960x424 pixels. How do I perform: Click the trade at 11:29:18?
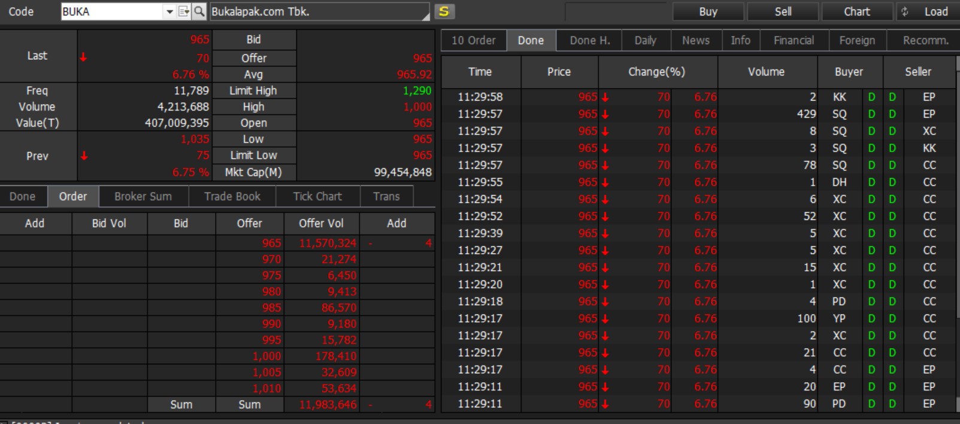[698, 301]
